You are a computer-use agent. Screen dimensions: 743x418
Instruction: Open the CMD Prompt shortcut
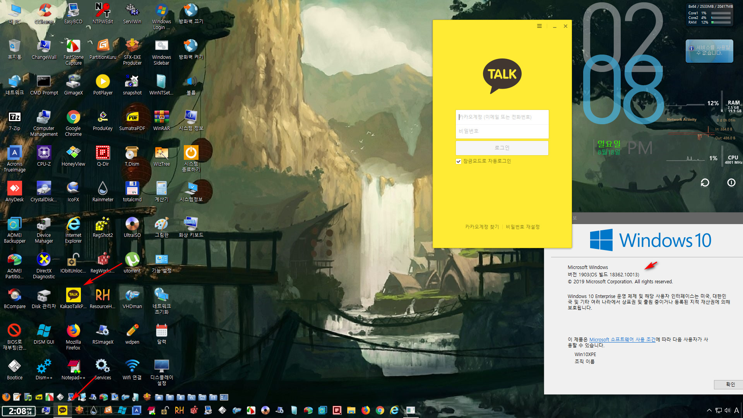pos(44,85)
